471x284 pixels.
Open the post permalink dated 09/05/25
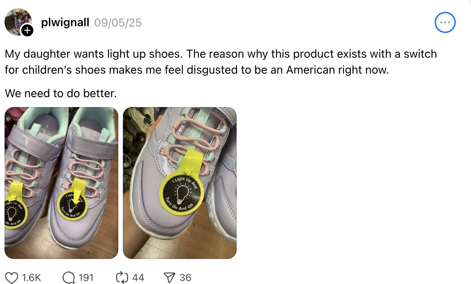click(118, 23)
